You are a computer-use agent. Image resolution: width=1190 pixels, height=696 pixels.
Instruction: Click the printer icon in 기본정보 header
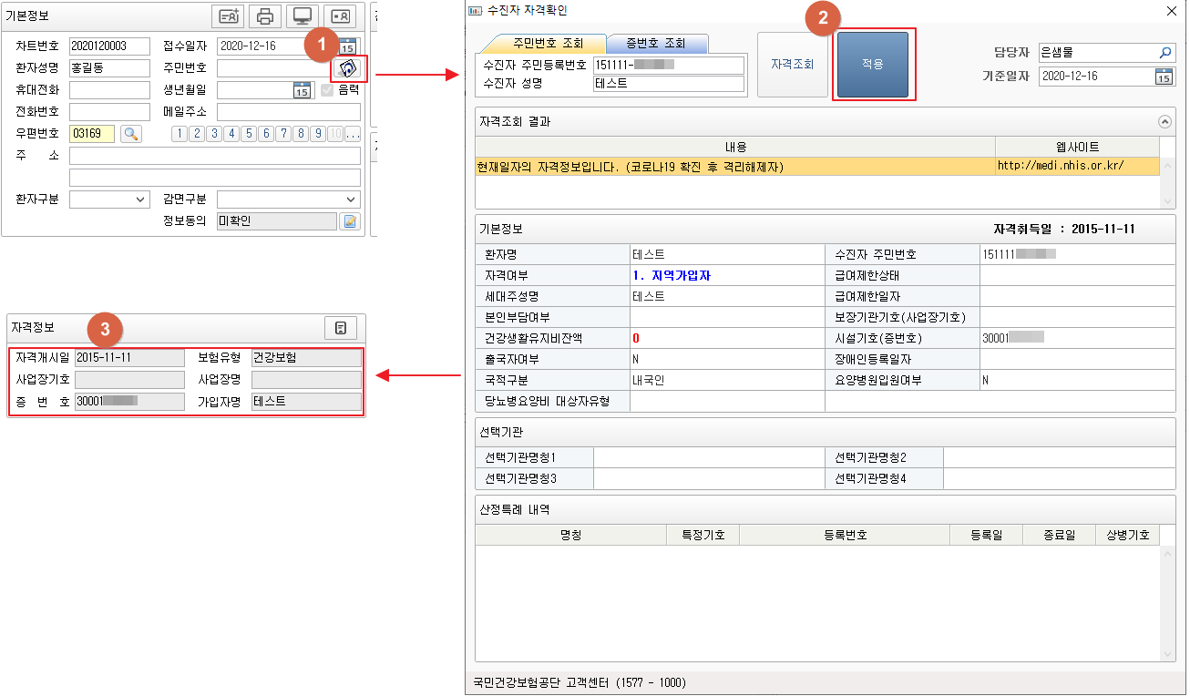[265, 16]
